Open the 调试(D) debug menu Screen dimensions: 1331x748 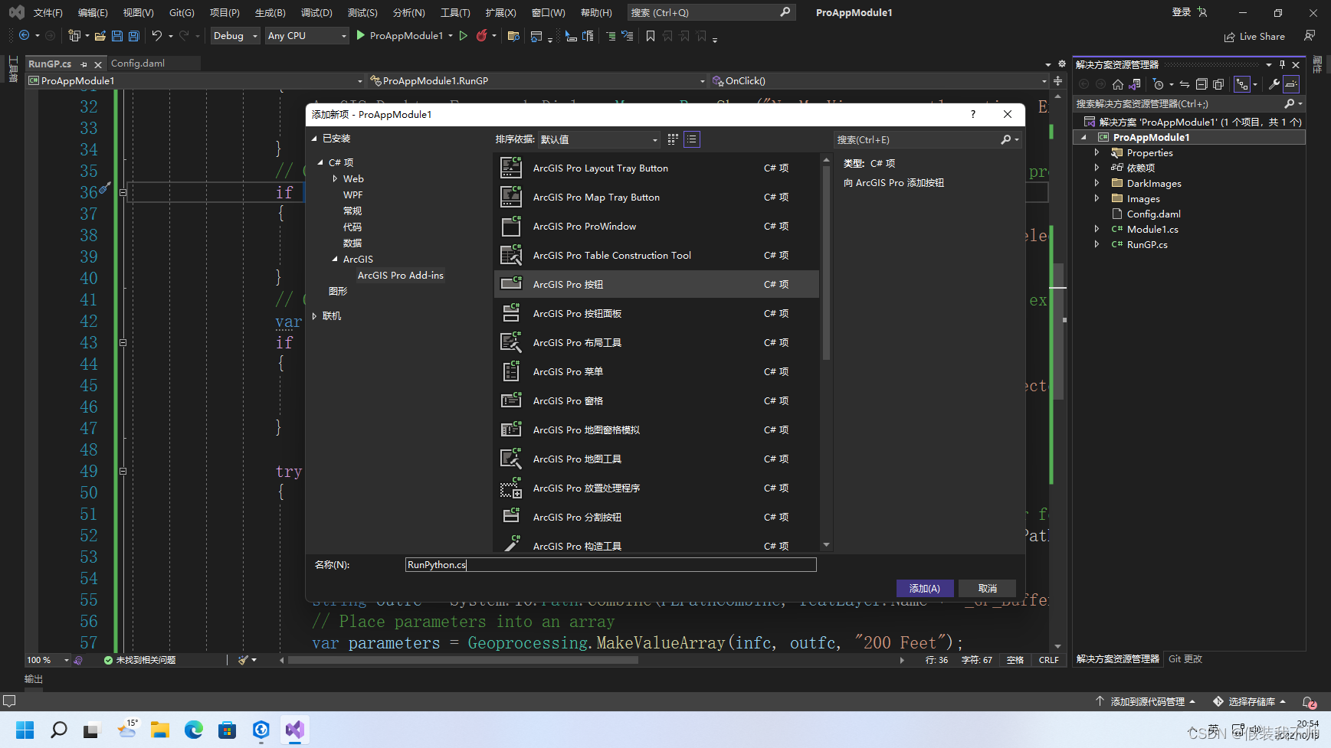[x=316, y=12]
